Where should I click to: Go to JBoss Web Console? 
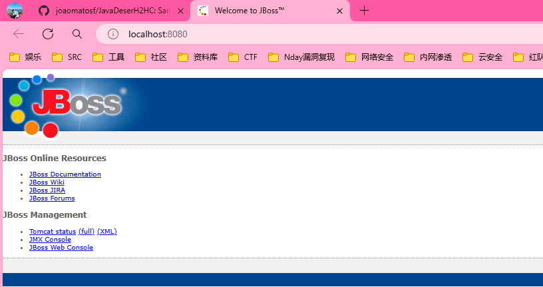pyautogui.click(x=61, y=248)
